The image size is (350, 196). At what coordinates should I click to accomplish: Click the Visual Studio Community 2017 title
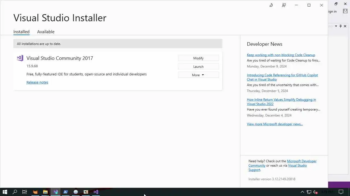coord(60,58)
